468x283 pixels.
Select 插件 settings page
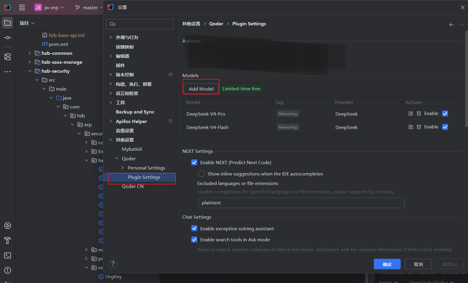click(120, 65)
